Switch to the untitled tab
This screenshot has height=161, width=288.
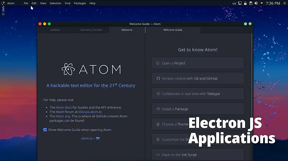tap(55, 30)
